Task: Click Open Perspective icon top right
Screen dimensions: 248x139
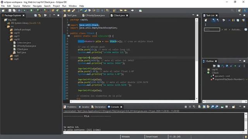Action: coord(239,10)
